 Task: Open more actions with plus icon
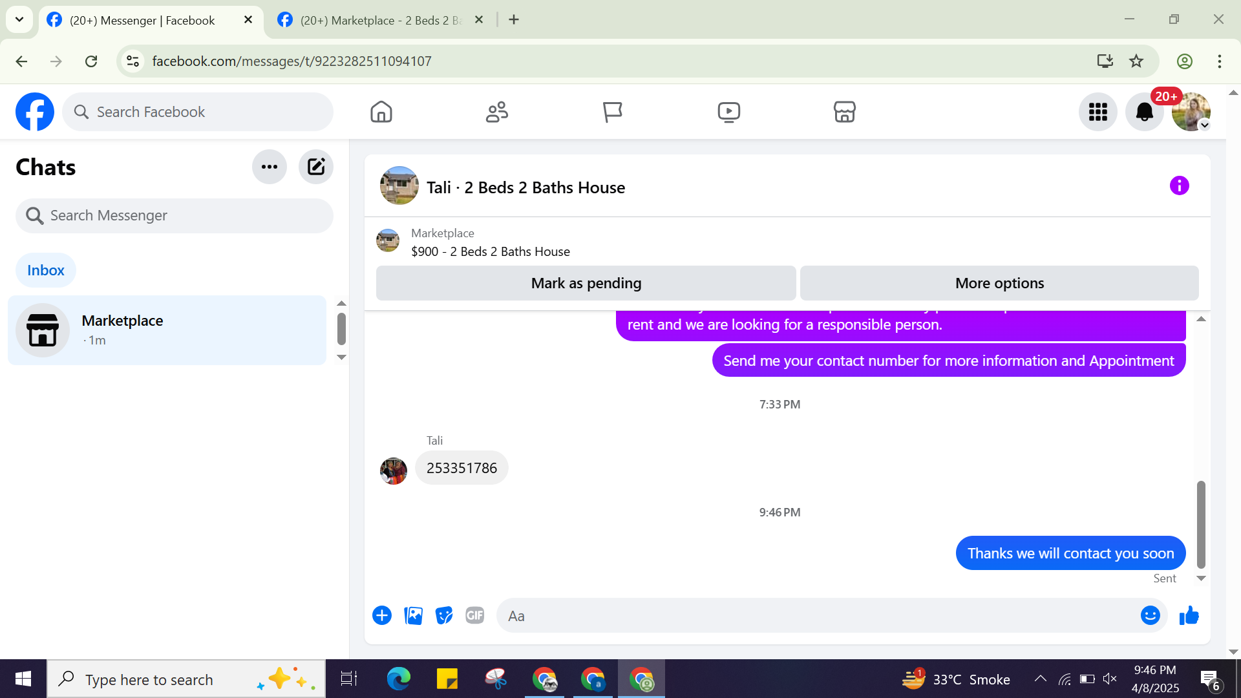point(382,615)
